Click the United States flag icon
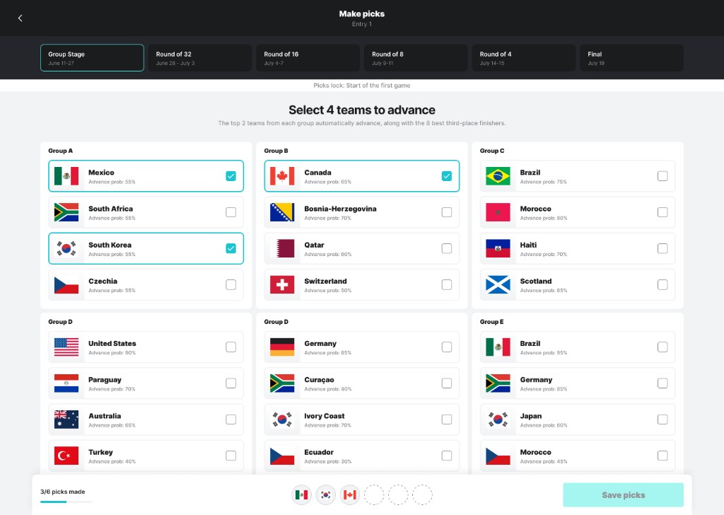Viewport: 724px width, 515px height. click(66, 347)
